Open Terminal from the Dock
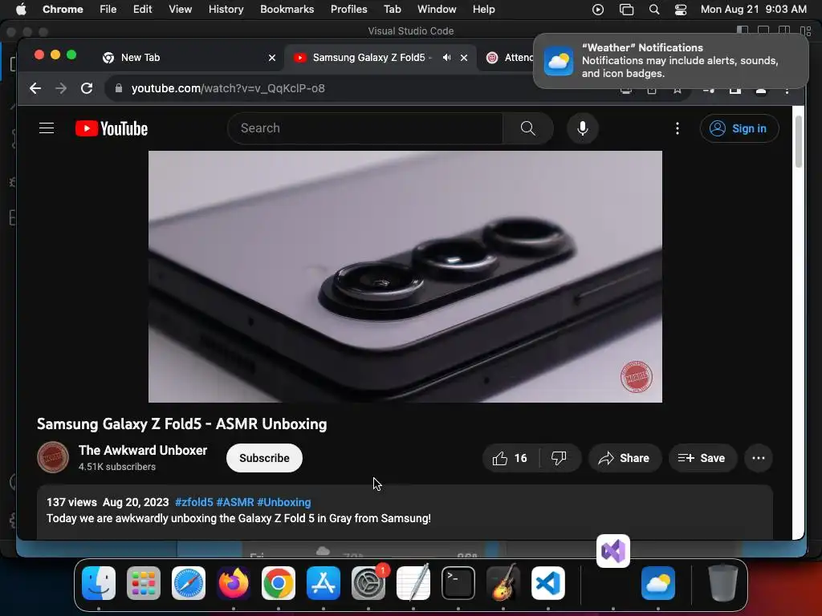822x616 pixels. (x=458, y=583)
